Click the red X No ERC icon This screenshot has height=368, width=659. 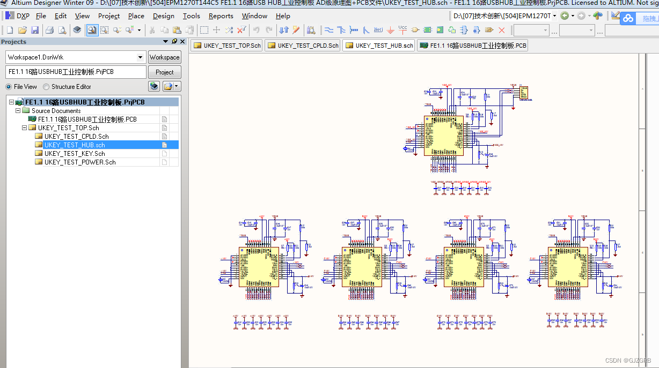502,30
